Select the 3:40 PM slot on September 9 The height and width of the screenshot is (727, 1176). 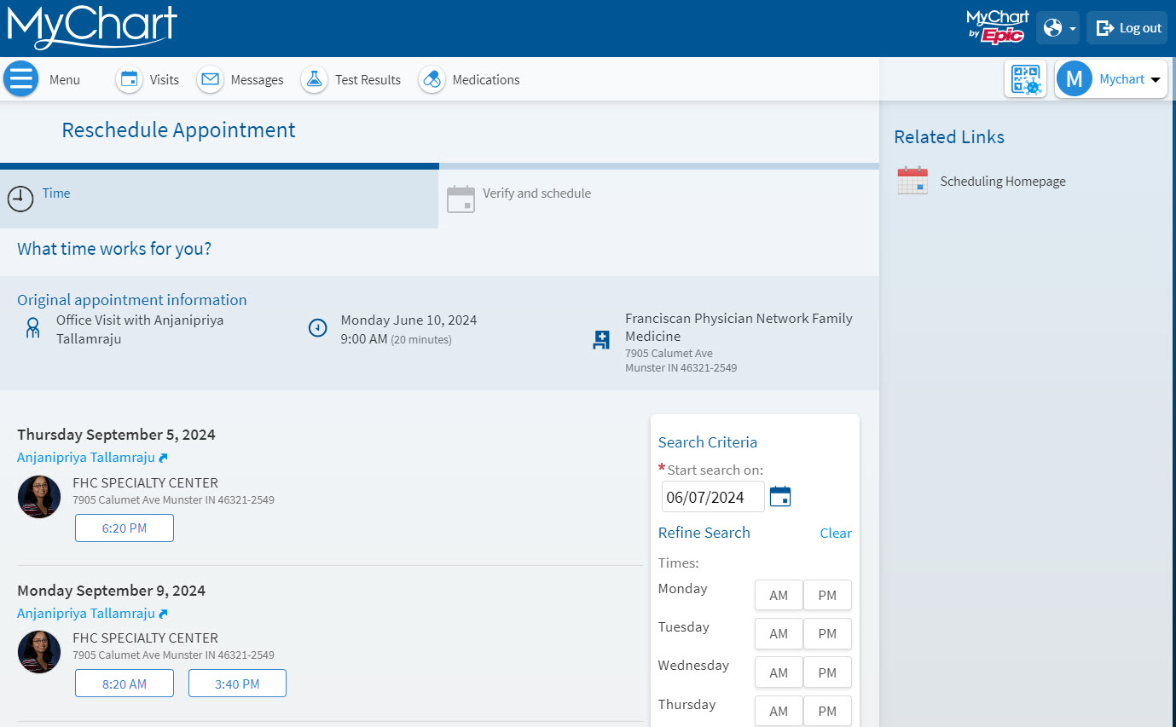tap(237, 684)
